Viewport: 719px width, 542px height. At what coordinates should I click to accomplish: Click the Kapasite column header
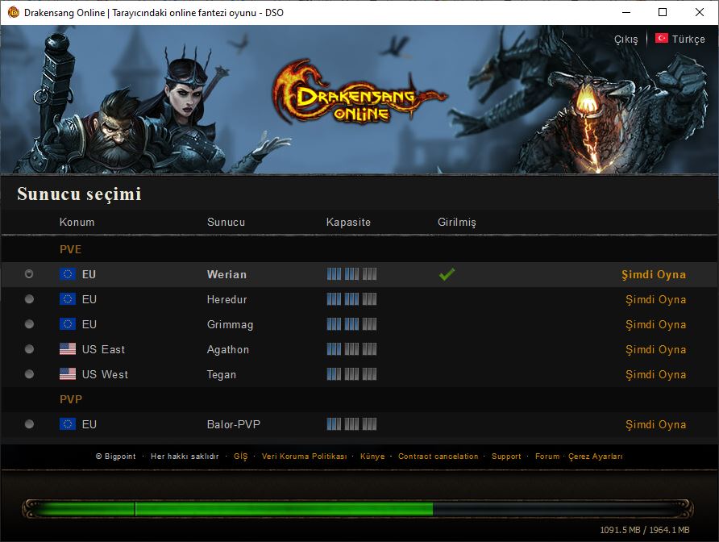348,222
